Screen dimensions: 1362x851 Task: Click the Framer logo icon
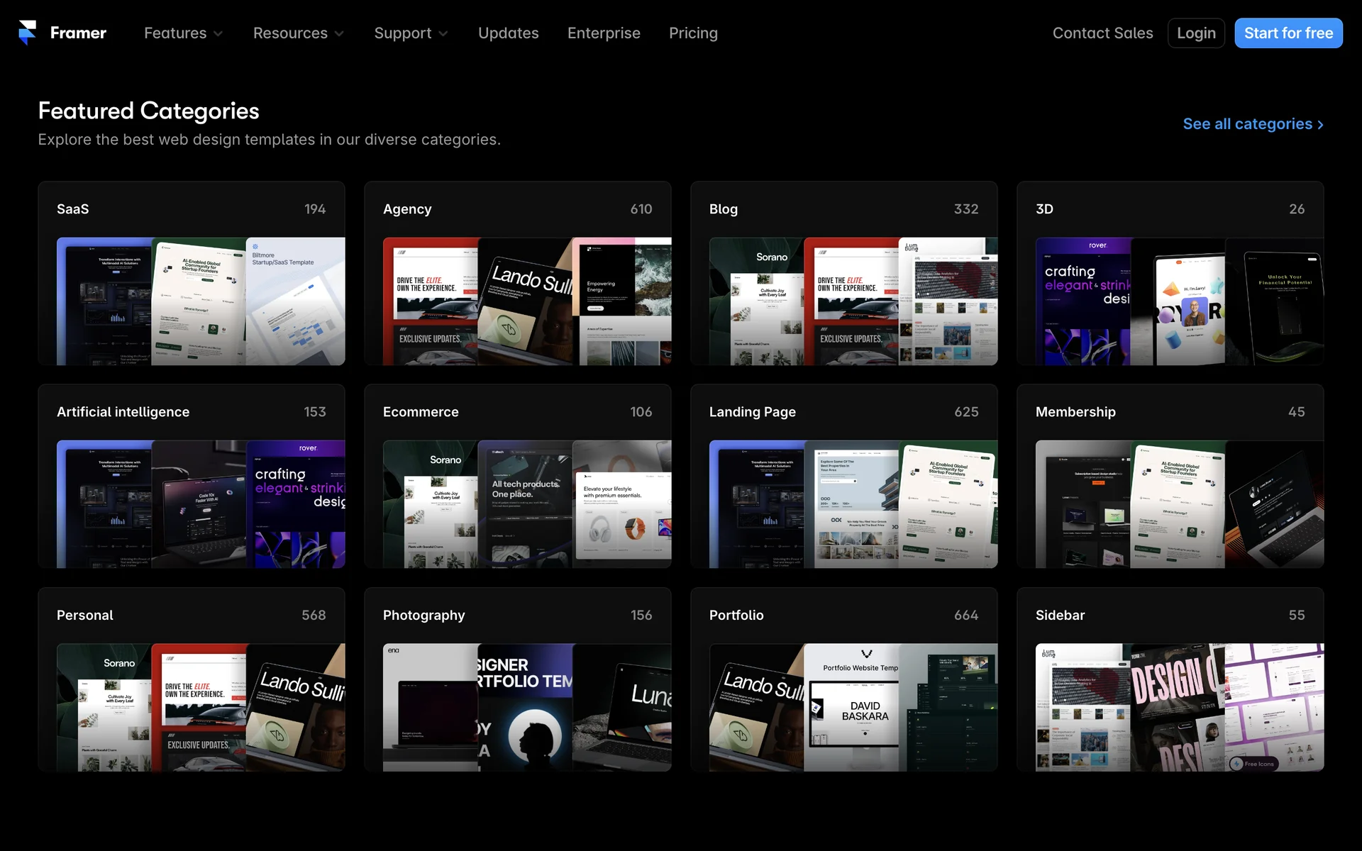click(27, 33)
